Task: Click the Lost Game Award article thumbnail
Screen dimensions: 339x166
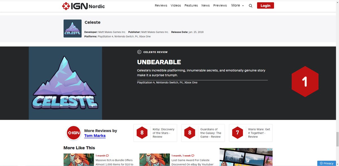Action: pos(155,160)
